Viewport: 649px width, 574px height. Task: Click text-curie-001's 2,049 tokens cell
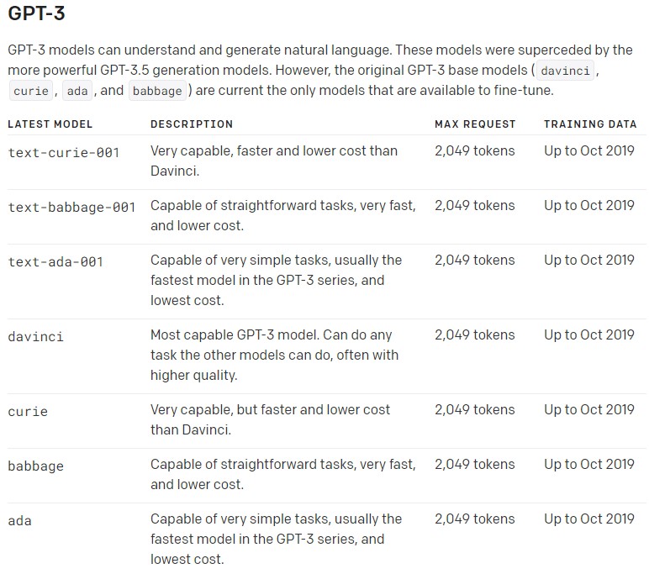click(475, 150)
